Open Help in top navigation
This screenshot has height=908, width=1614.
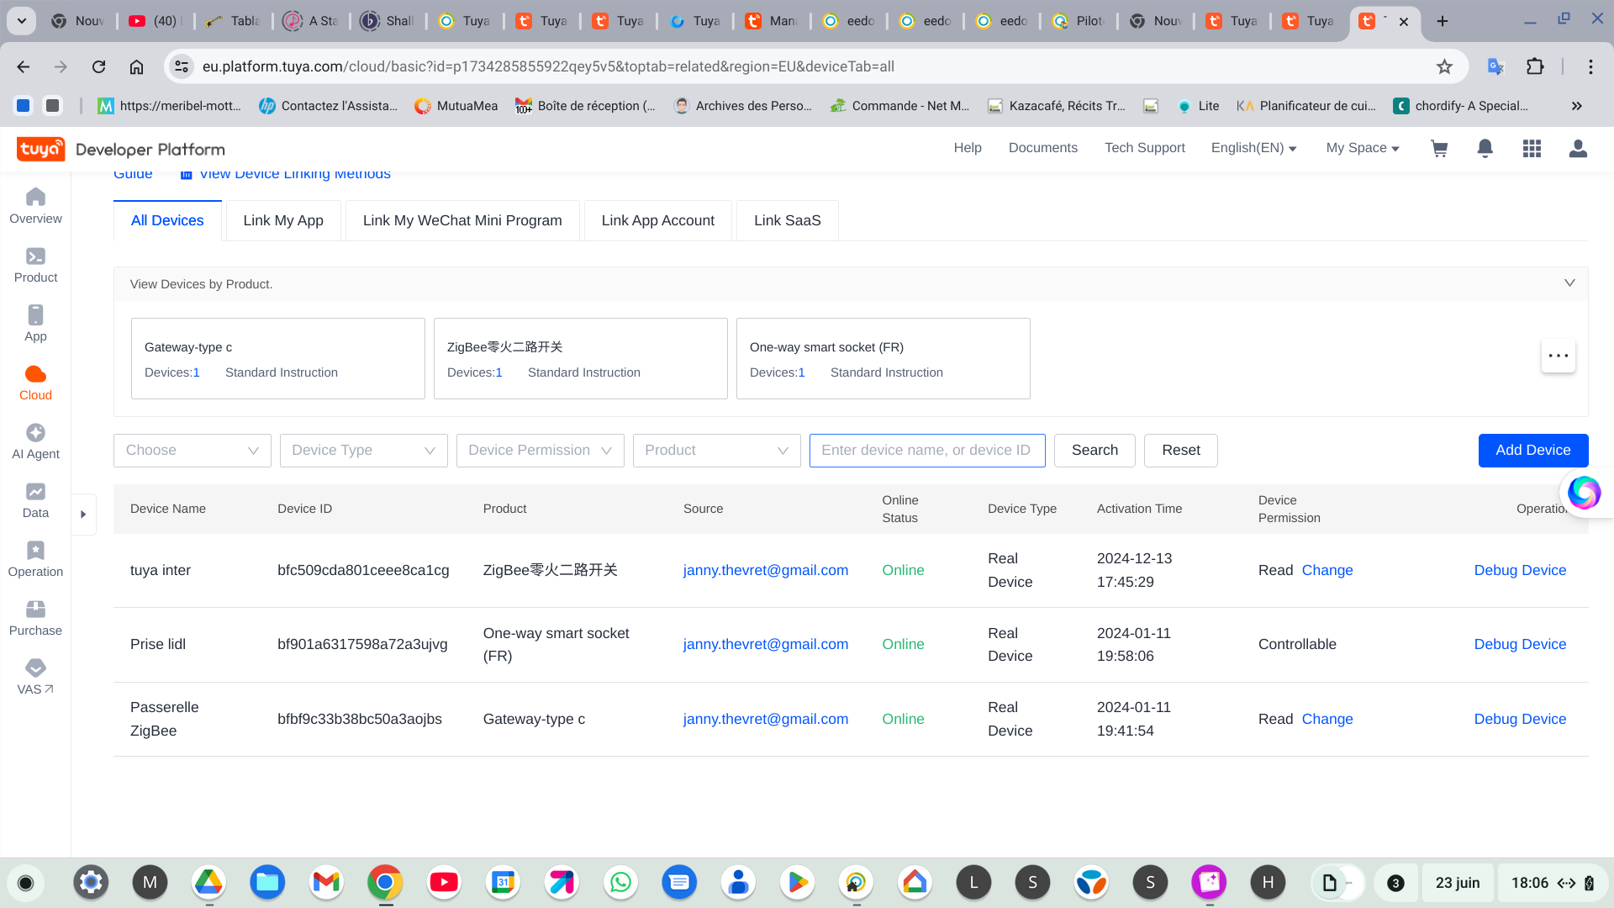tap(968, 148)
